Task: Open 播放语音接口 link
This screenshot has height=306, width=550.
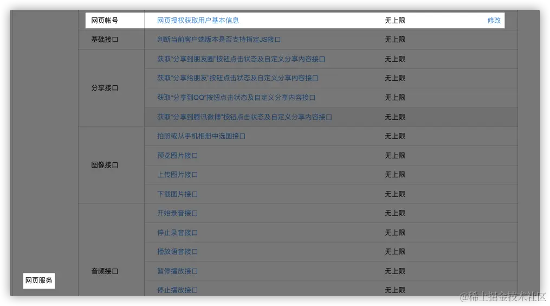Action: click(178, 252)
